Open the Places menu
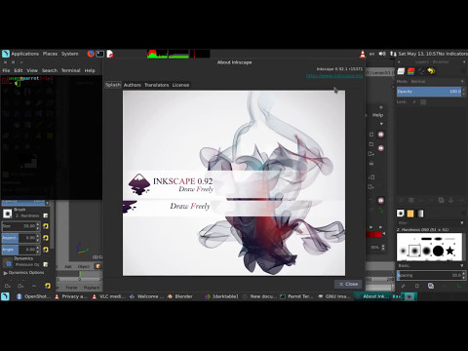 tap(50, 54)
